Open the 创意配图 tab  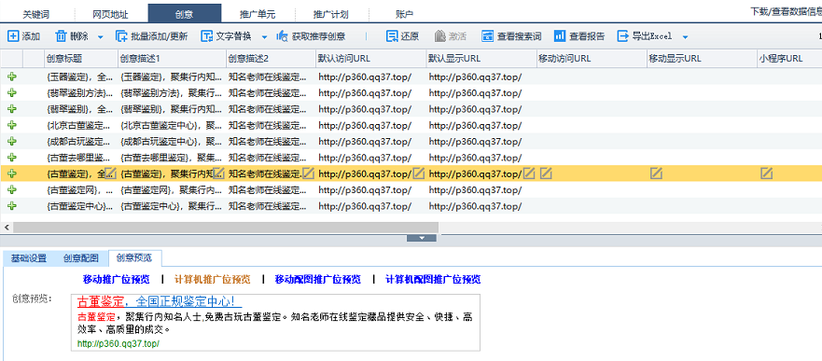81,257
